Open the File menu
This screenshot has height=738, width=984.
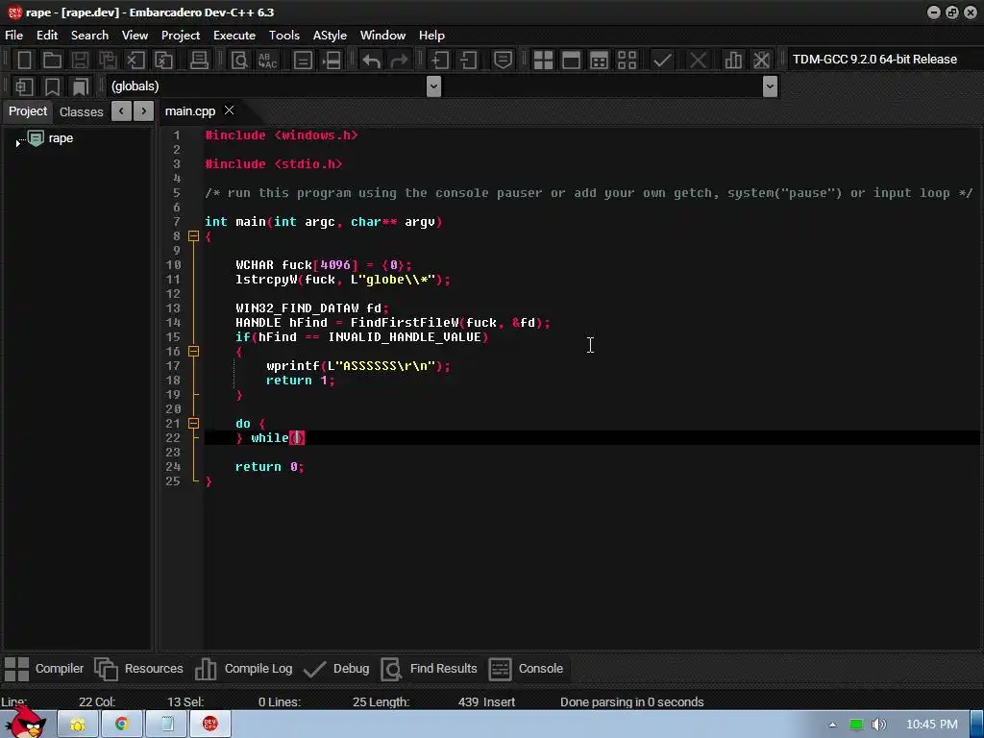pyautogui.click(x=13, y=36)
